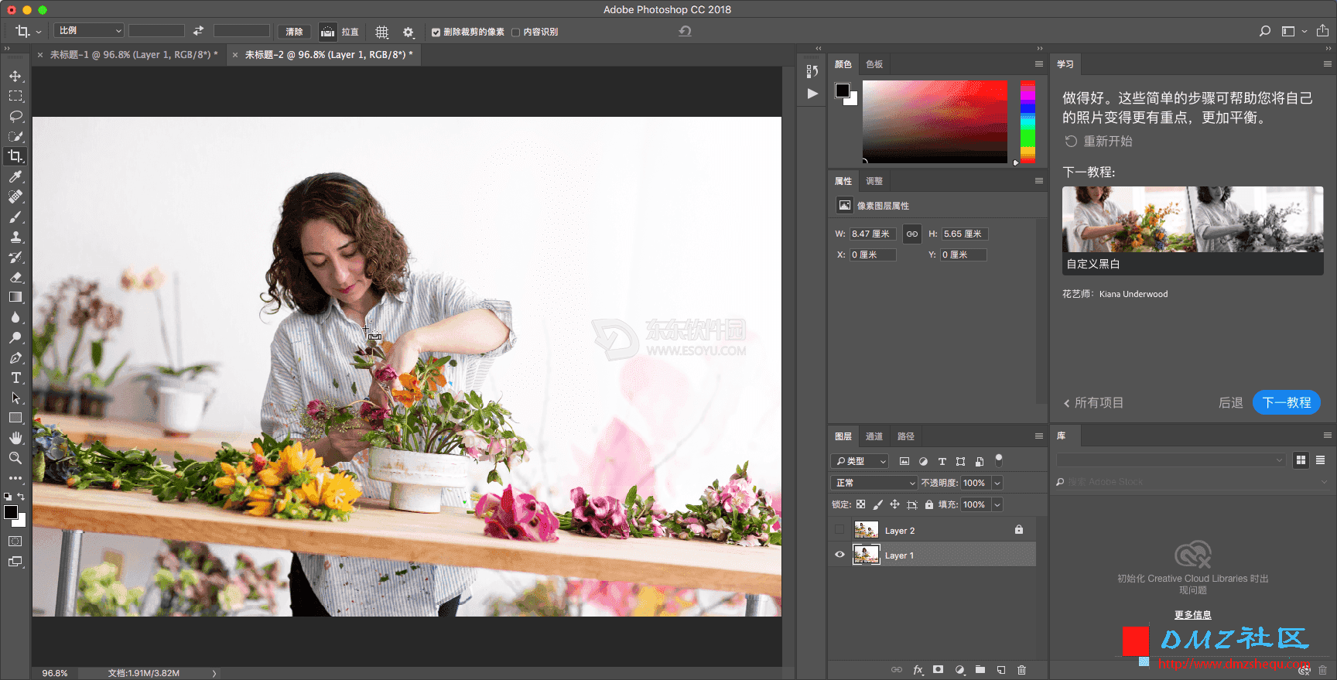
Task: Switch to Swatches (色板) tab
Action: pyautogui.click(x=874, y=64)
